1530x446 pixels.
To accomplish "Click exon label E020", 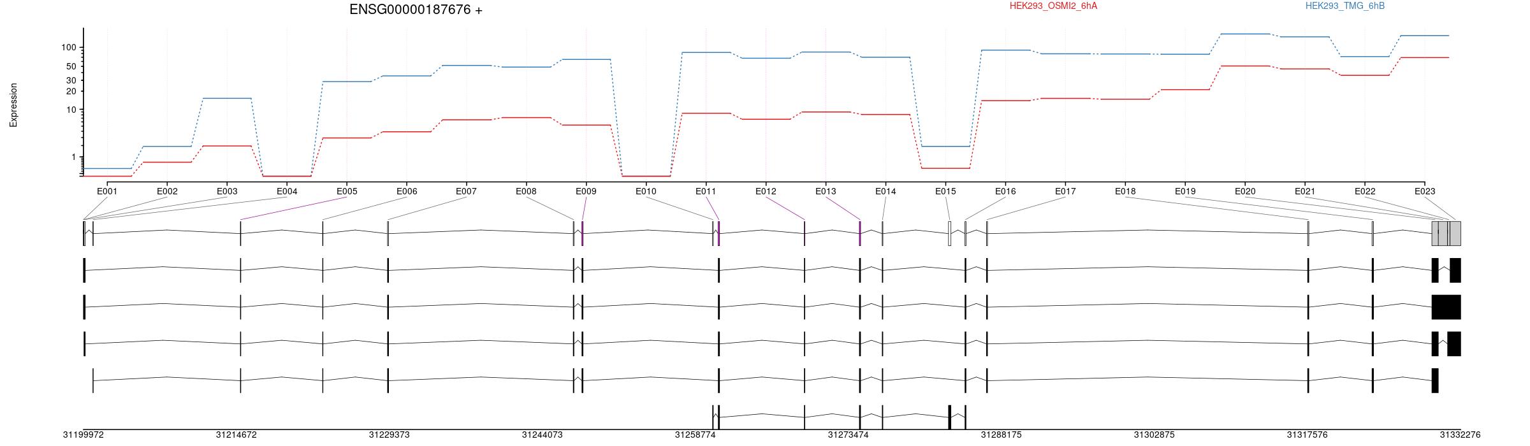I will (1245, 191).
